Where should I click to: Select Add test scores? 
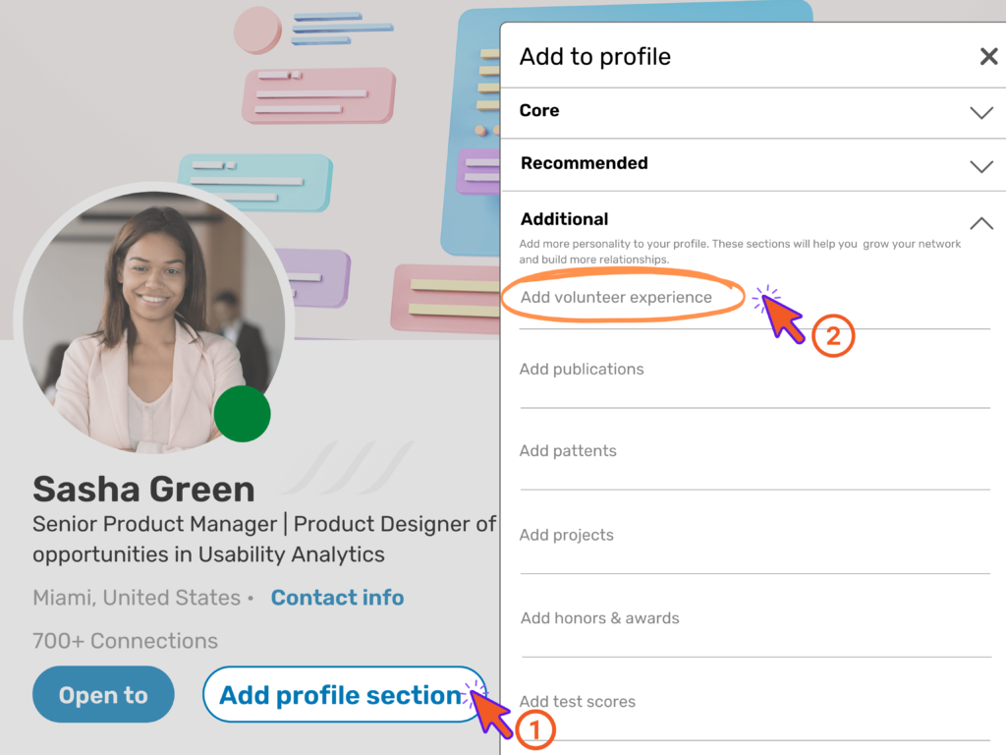pos(577,701)
